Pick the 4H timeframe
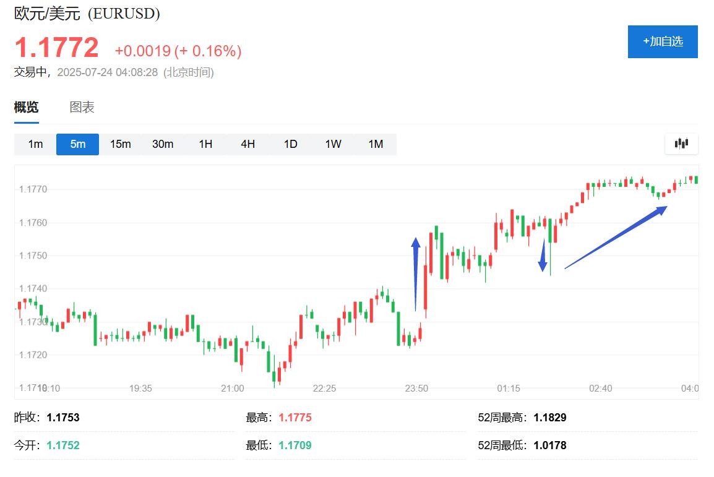The image size is (714, 477). coord(247,144)
